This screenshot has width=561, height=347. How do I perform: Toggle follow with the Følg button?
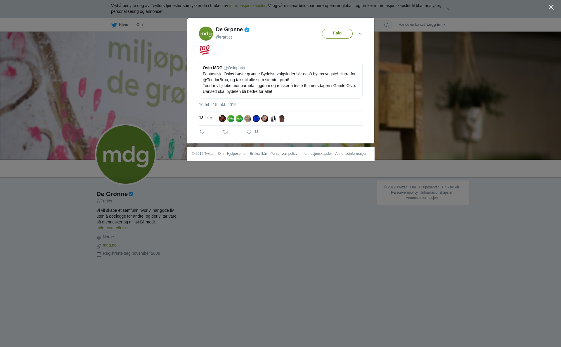click(337, 34)
